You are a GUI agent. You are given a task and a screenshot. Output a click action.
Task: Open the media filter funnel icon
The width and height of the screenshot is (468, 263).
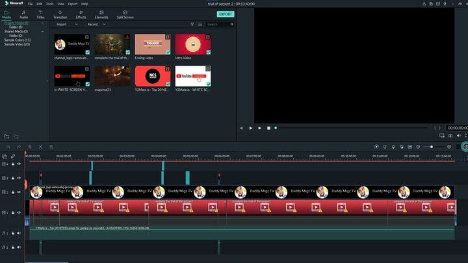click(x=192, y=24)
